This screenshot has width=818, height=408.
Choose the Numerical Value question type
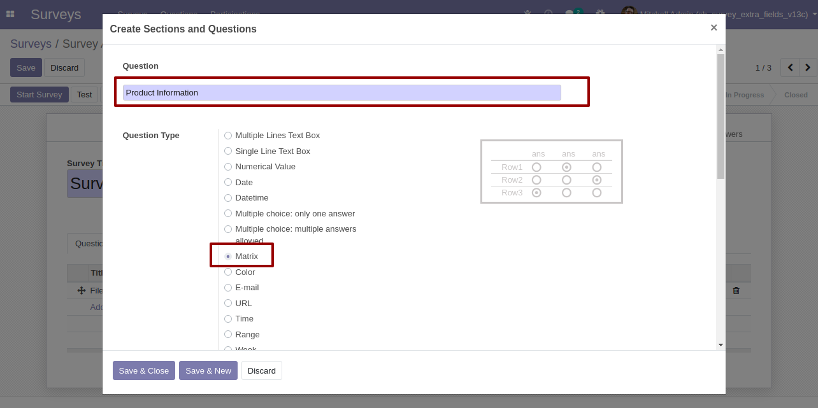pos(228,167)
